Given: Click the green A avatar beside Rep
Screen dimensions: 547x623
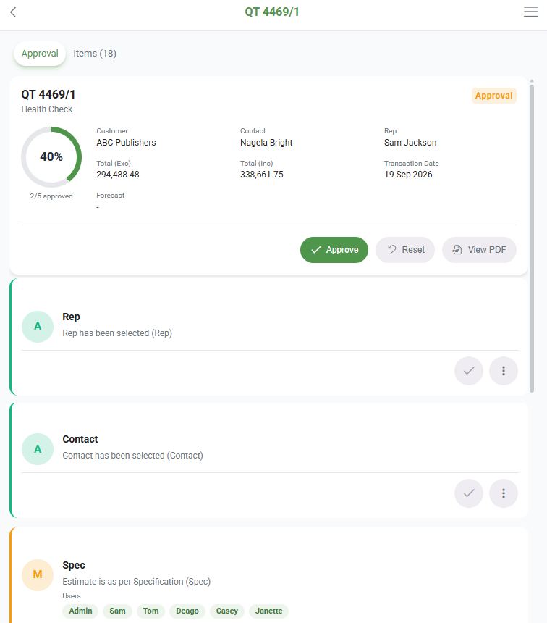Looking at the screenshot, I should (x=38, y=326).
